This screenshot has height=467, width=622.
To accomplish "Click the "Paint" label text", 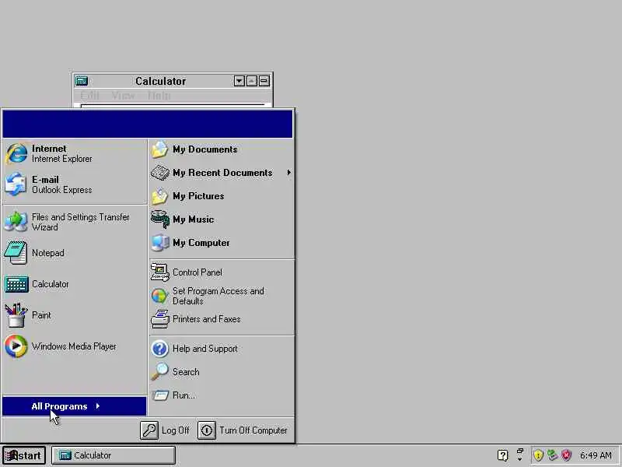I will [41, 315].
